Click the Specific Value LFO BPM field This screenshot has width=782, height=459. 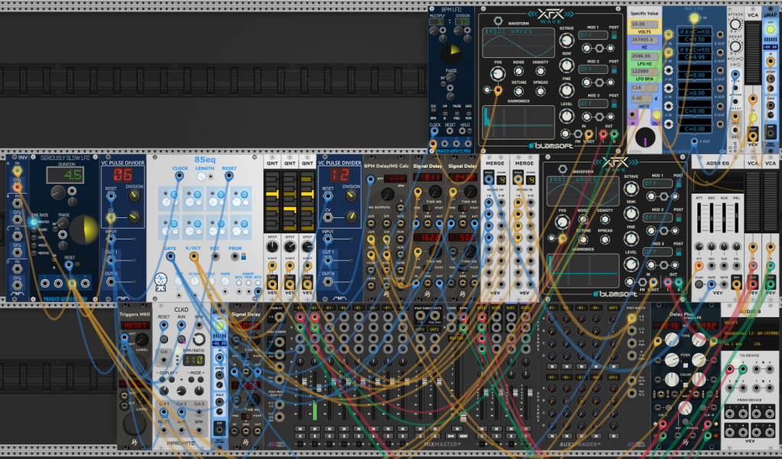[645, 71]
